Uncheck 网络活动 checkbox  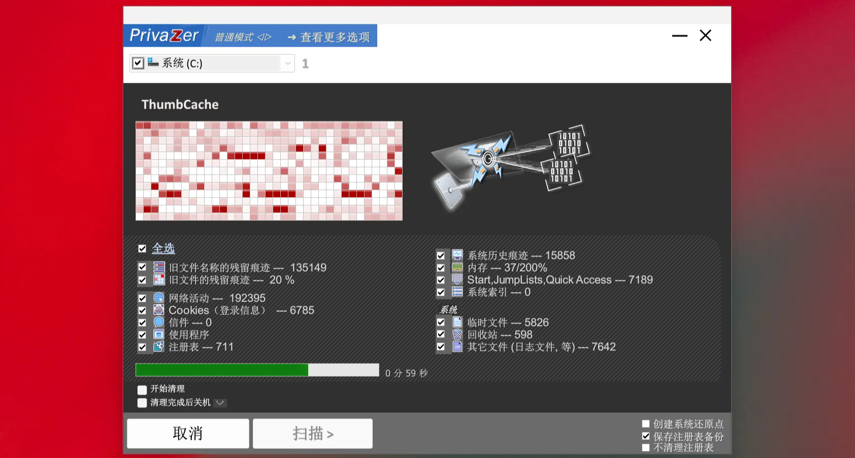point(142,298)
